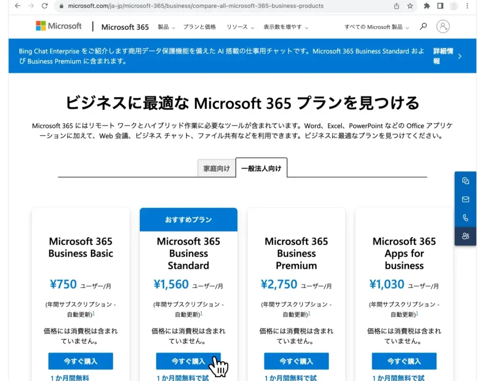Click the phone contact icon in the sidebar
This screenshot has height=381, width=485.
tap(465, 218)
